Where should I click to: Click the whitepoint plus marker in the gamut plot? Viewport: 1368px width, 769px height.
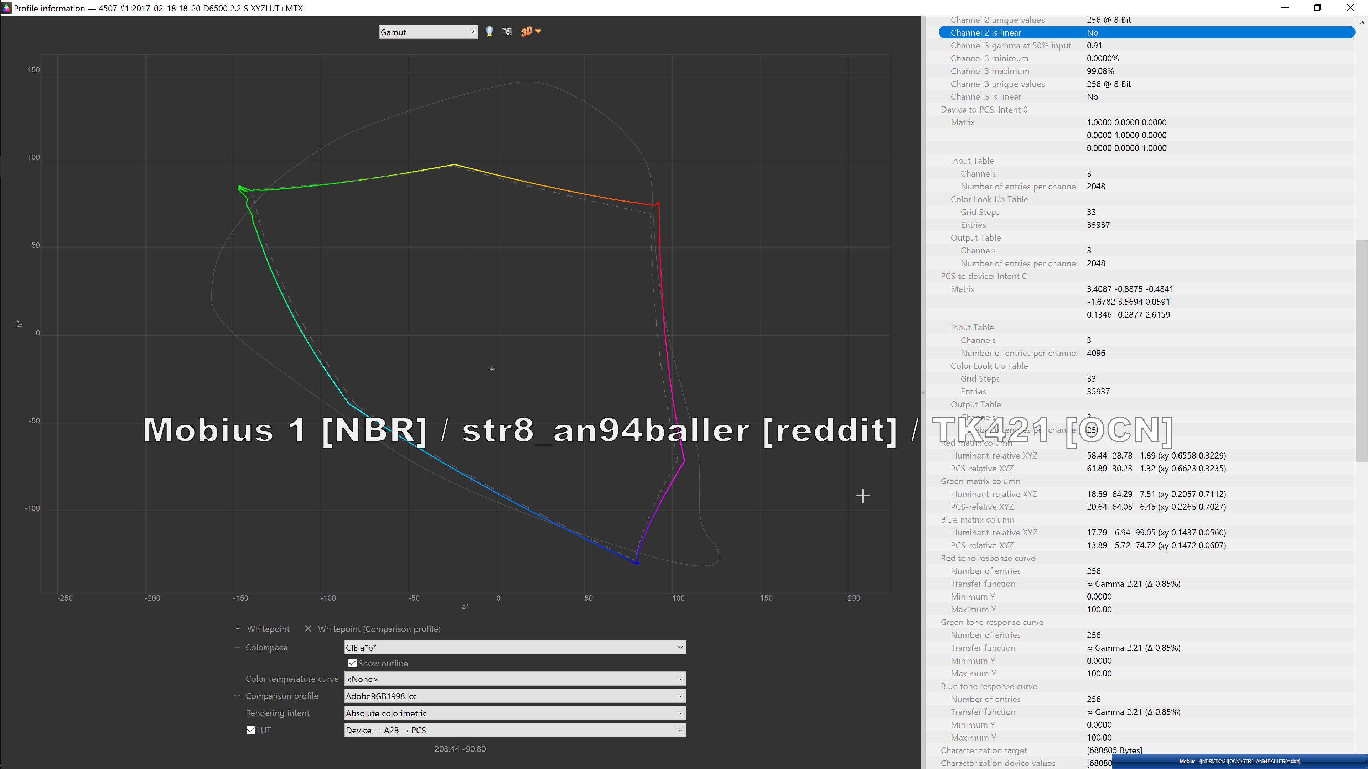(x=492, y=369)
